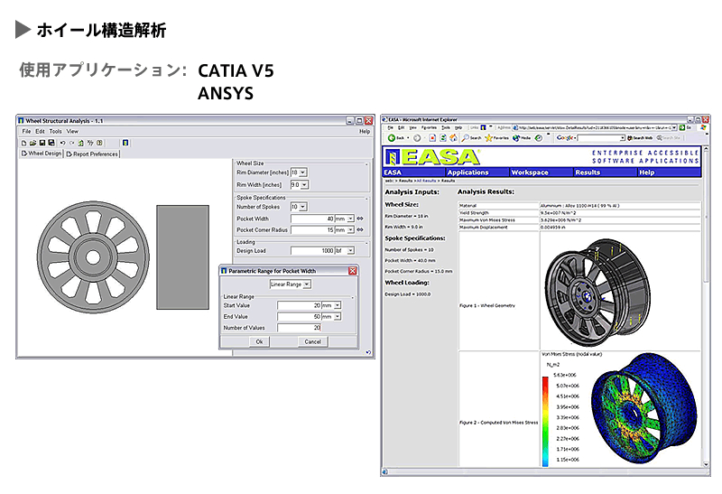This screenshot has height=494, width=722.
Task: Click the Home icon in Internet Explorer toolbar
Action: tap(454, 138)
